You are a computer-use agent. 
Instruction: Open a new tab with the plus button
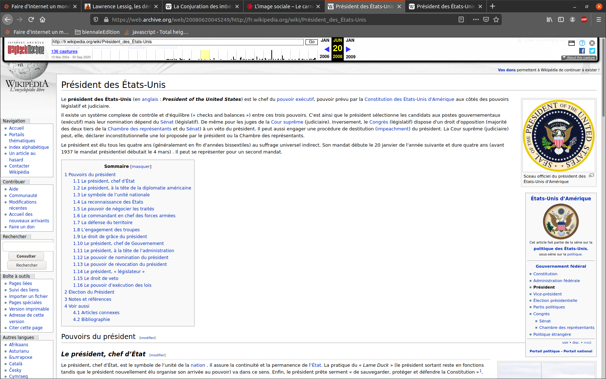493,6
